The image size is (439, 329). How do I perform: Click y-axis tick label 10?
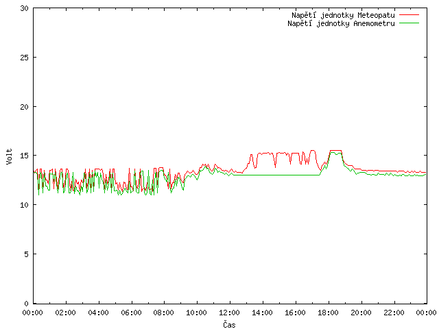[x=25, y=205]
